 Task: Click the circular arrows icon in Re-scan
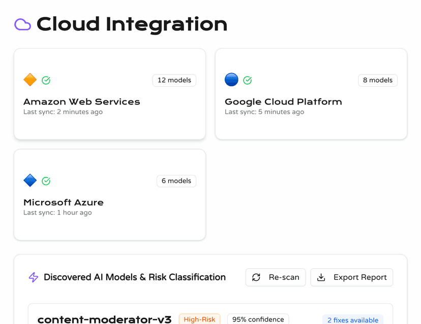[x=256, y=277]
